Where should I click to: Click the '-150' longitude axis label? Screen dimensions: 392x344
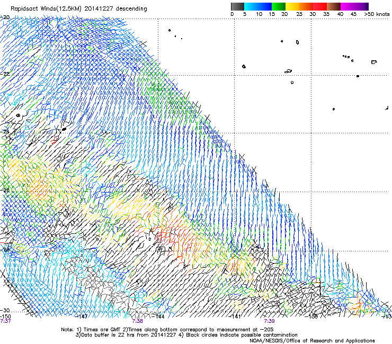tap(5, 316)
